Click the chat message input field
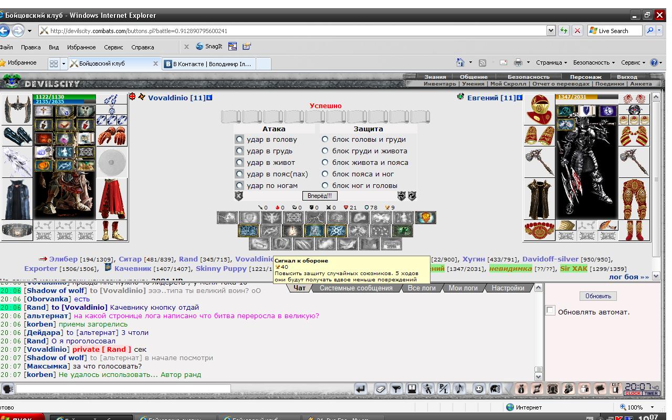 pos(123,389)
